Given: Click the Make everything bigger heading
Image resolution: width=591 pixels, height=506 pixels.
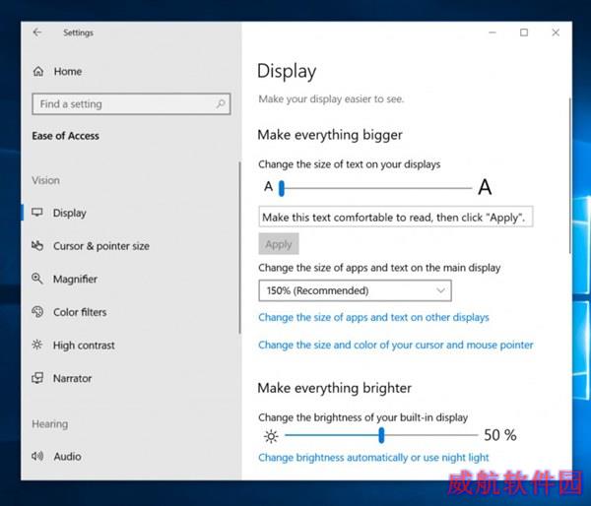Looking at the screenshot, I should click(x=330, y=135).
